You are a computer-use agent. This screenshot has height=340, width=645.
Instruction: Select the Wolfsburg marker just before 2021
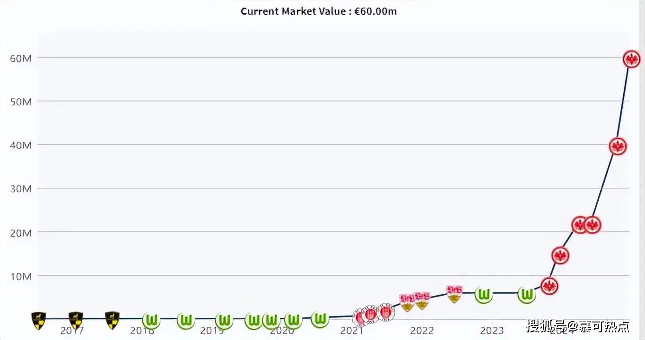[x=320, y=319]
